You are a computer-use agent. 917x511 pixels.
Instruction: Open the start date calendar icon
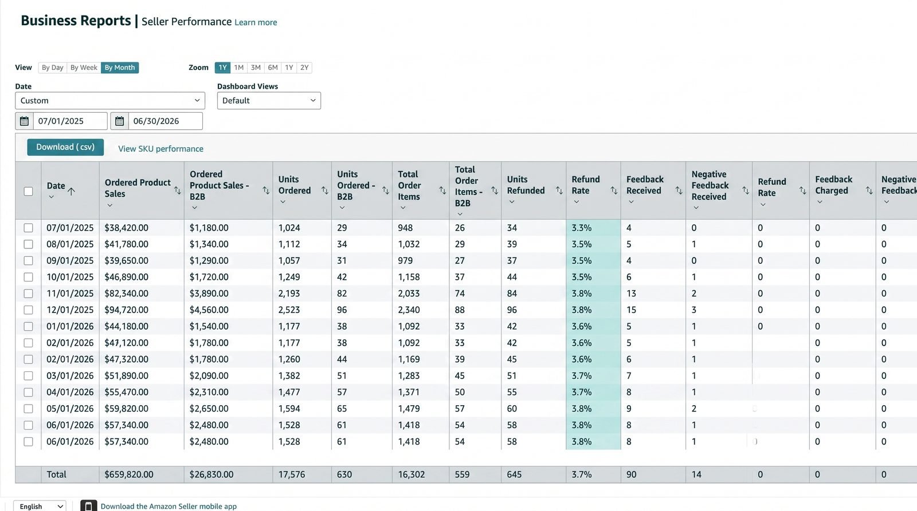click(24, 121)
